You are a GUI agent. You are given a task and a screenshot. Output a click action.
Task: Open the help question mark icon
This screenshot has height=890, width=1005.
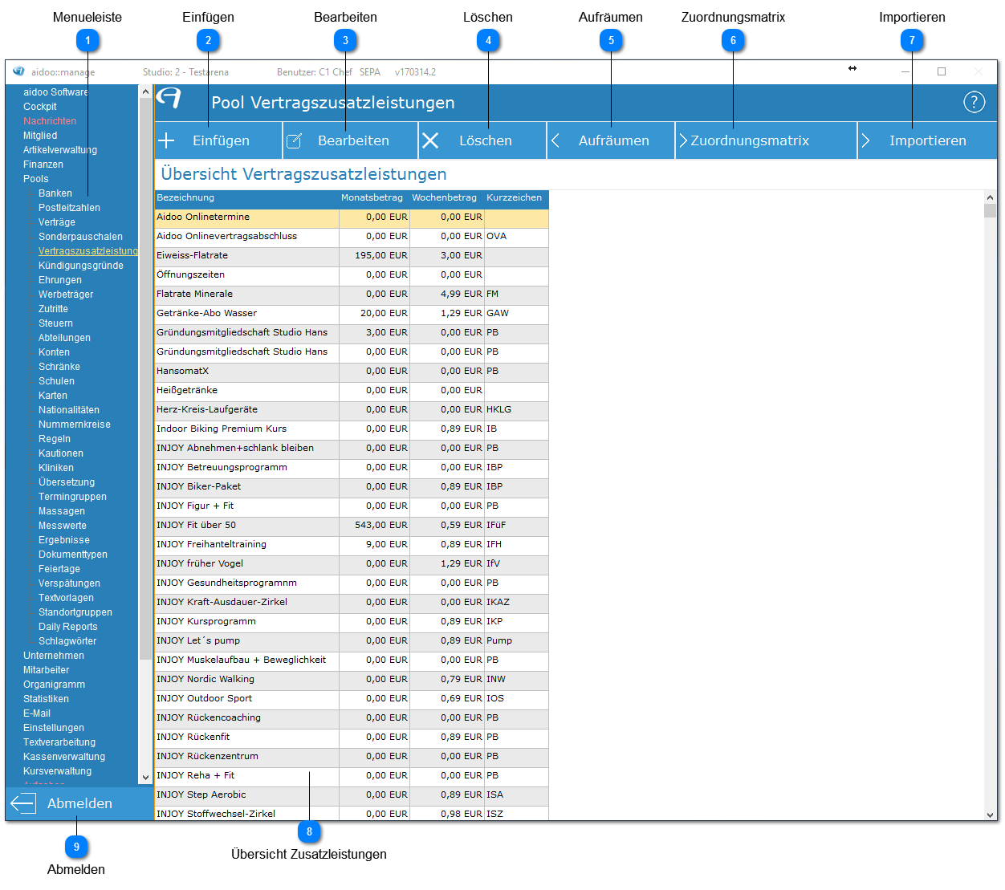[974, 102]
